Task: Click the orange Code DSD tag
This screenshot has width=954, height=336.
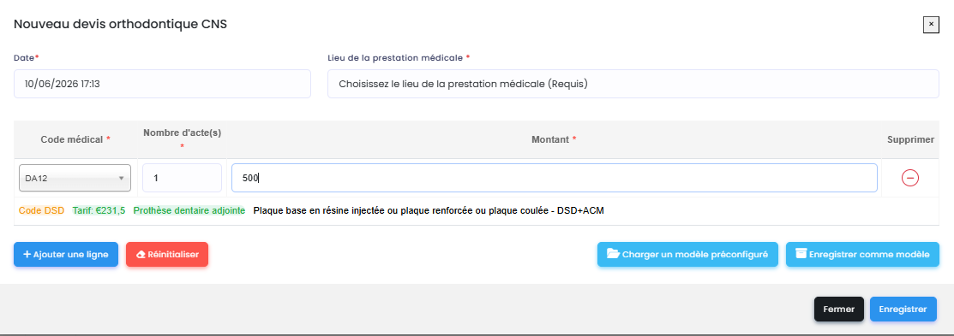Action: (41, 210)
